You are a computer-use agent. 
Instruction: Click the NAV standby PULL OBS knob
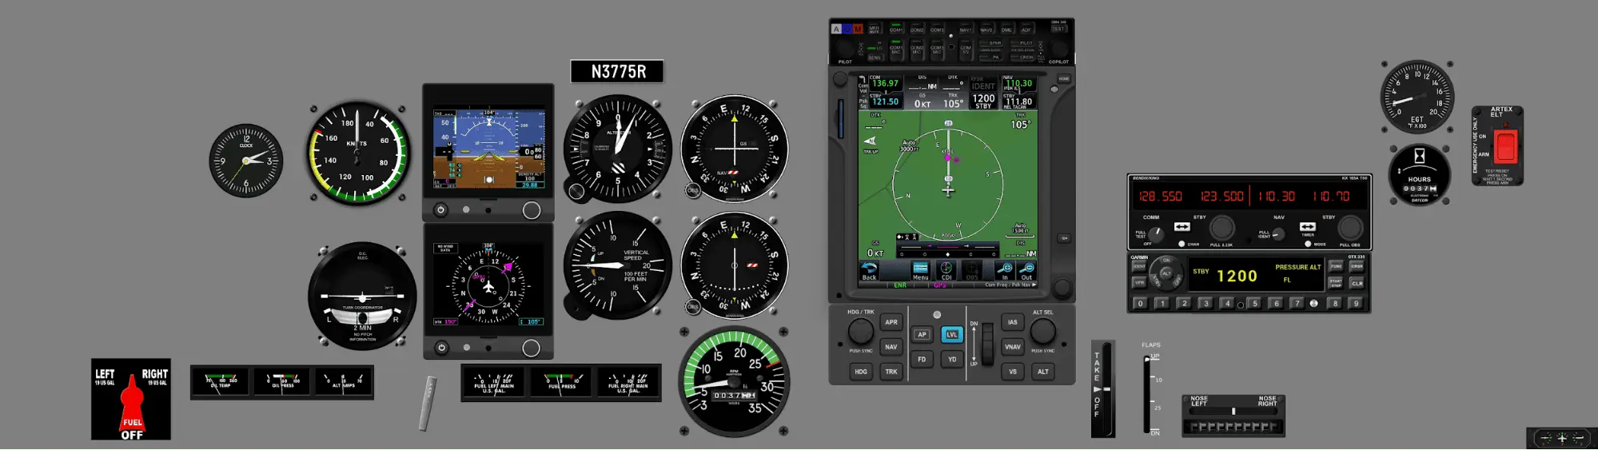1350,228
